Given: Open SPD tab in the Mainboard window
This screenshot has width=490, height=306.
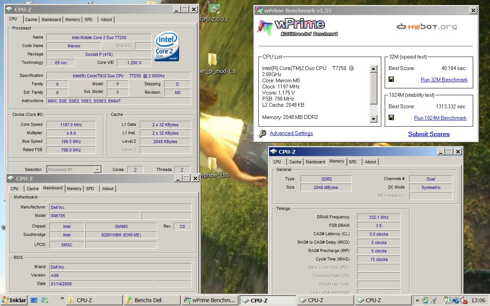Looking at the screenshot, I should point(90,189).
